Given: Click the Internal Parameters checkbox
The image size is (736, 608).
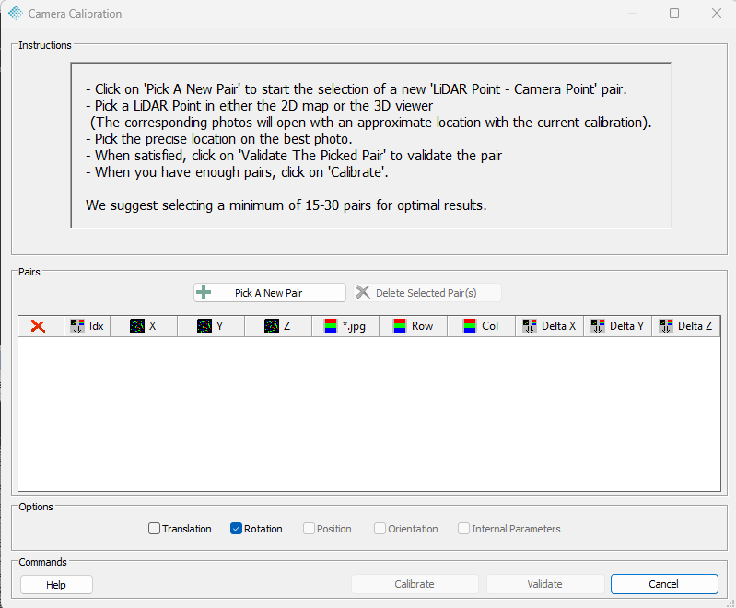Looking at the screenshot, I should coord(463,529).
